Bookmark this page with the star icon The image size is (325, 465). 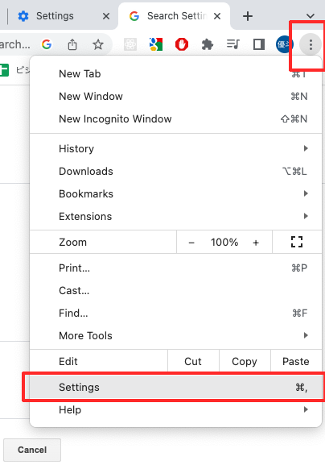point(98,45)
